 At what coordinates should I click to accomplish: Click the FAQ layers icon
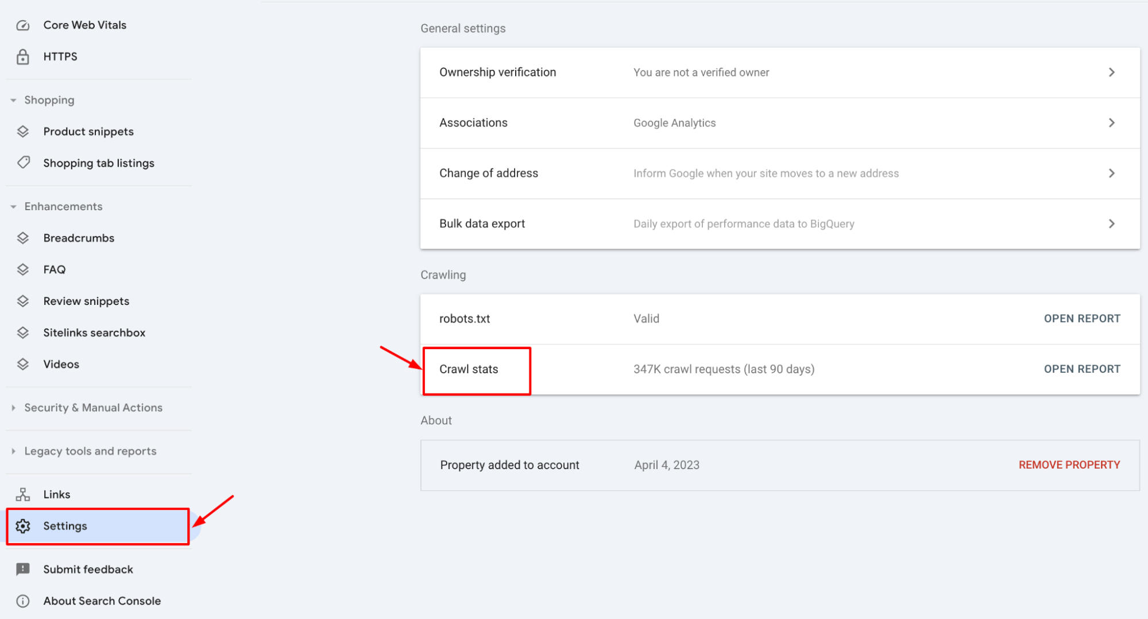[23, 269]
